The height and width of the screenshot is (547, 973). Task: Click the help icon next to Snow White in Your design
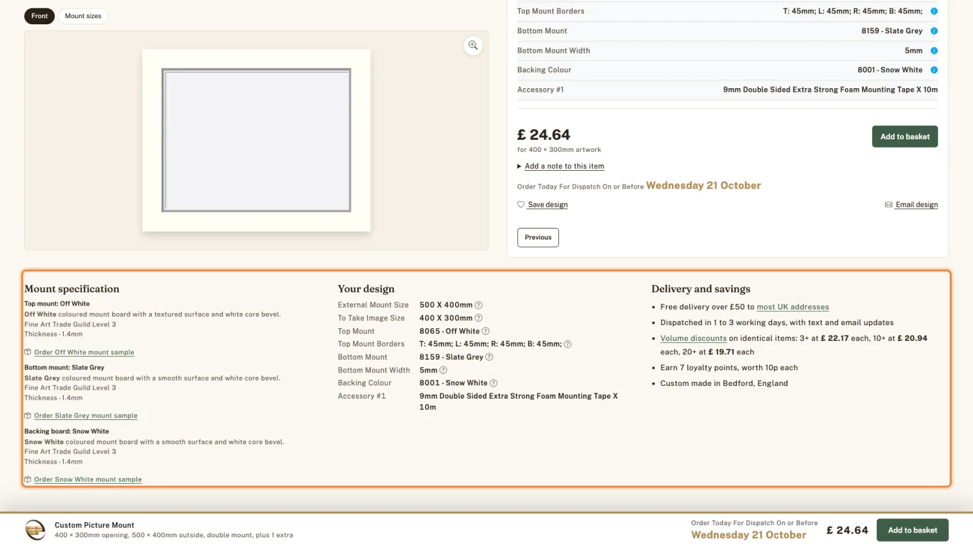(494, 383)
